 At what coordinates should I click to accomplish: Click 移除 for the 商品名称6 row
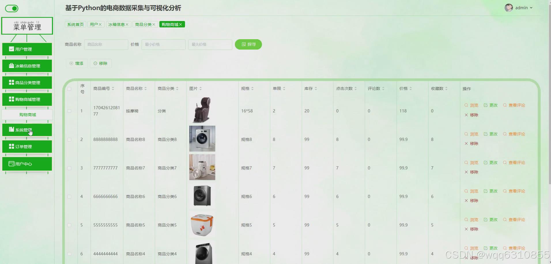click(x=471, y=201)
